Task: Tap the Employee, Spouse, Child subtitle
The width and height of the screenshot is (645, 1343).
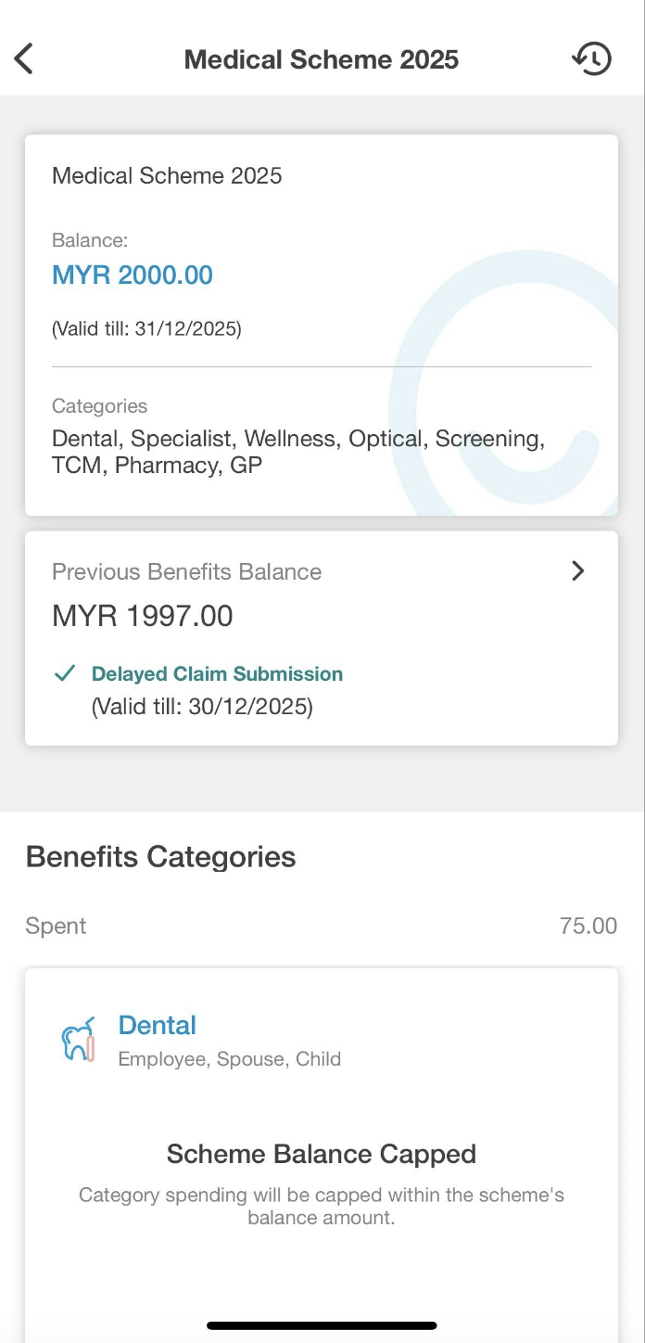Action: [x=230, y=1059]
